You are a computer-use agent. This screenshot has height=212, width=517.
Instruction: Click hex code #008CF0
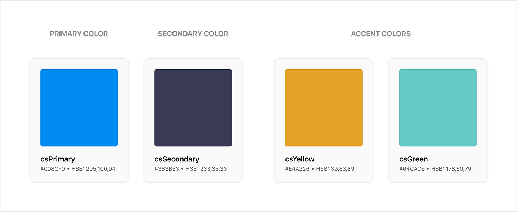coord(52,169)
